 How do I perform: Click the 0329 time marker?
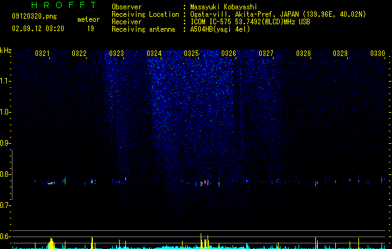(x=340, y=54)
